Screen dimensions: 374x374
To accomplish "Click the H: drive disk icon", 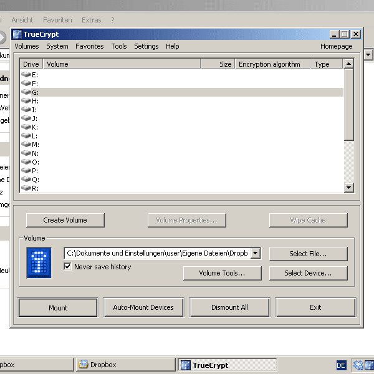I will click(26, 100).
